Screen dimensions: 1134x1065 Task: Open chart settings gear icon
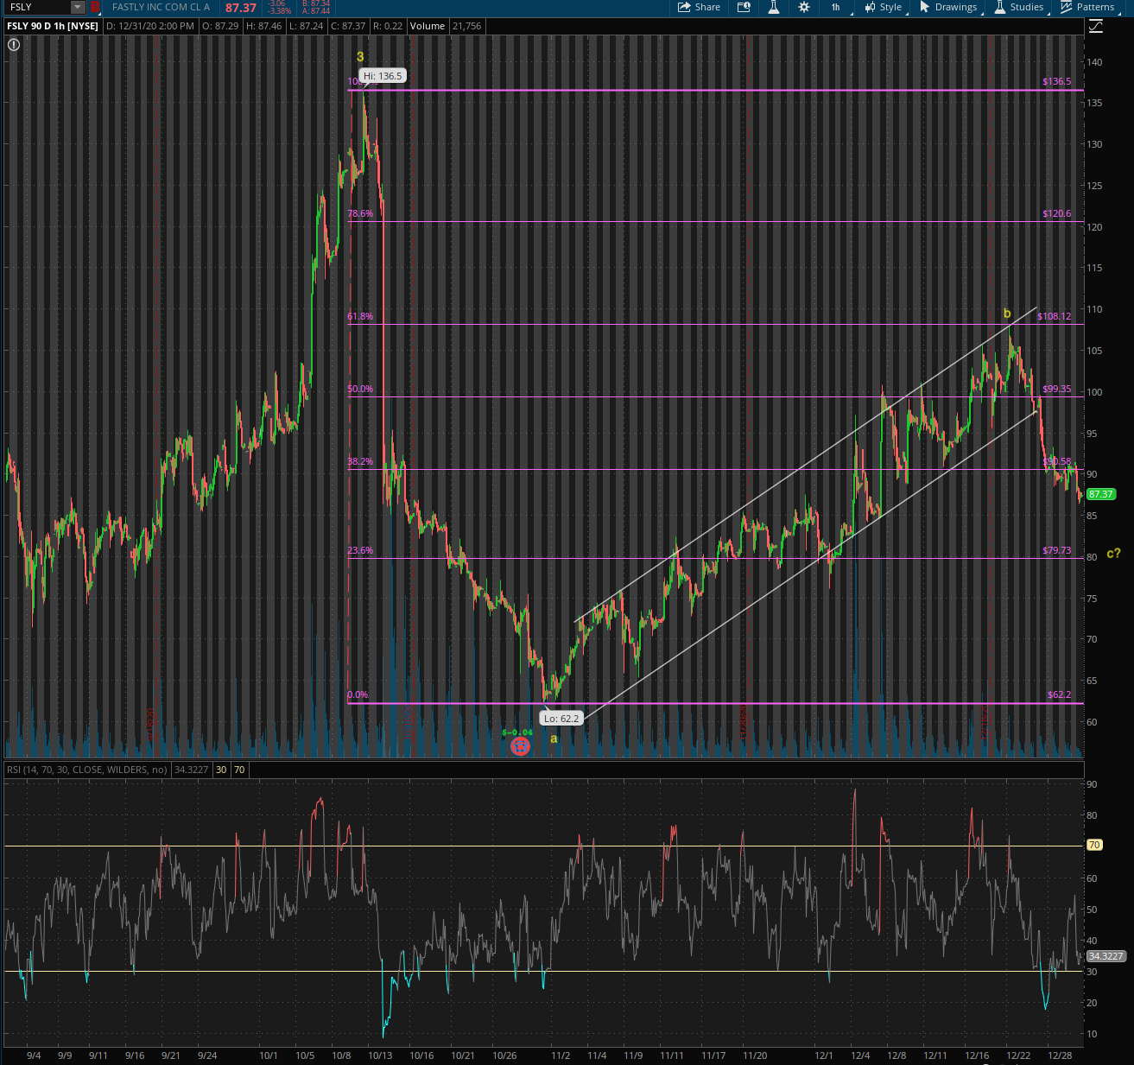point(804,7)
